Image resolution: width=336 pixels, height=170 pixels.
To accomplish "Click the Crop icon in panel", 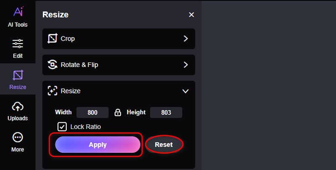I will tap(52, 39).
